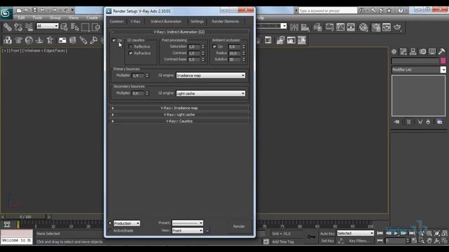Open the Modifier List dropdown
The image size is (449, 252).
tap(419, 70)
